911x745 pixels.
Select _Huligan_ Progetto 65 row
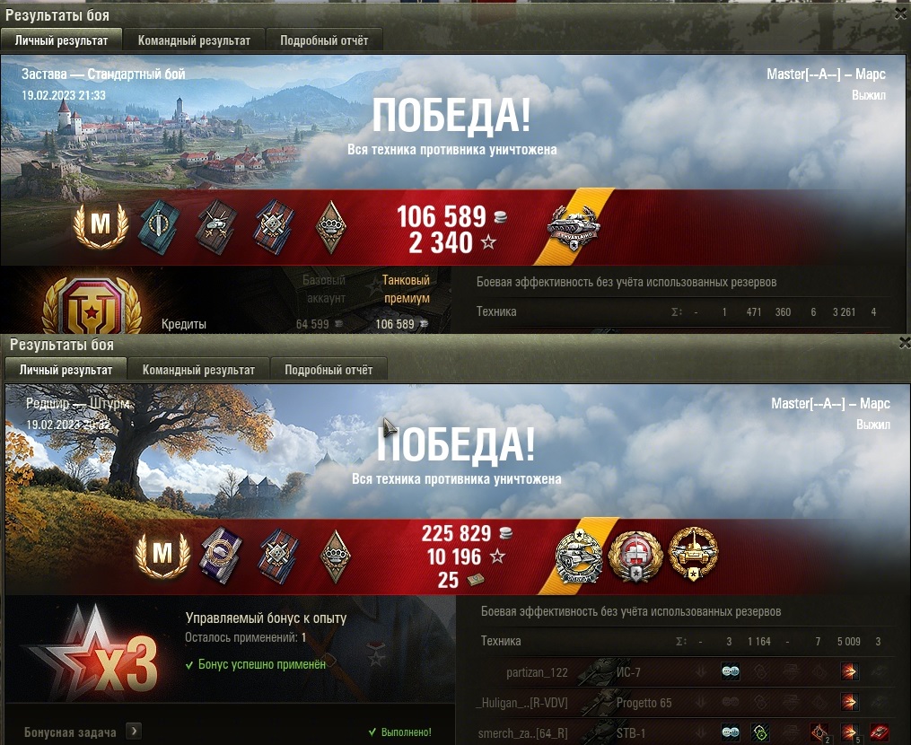686,703
